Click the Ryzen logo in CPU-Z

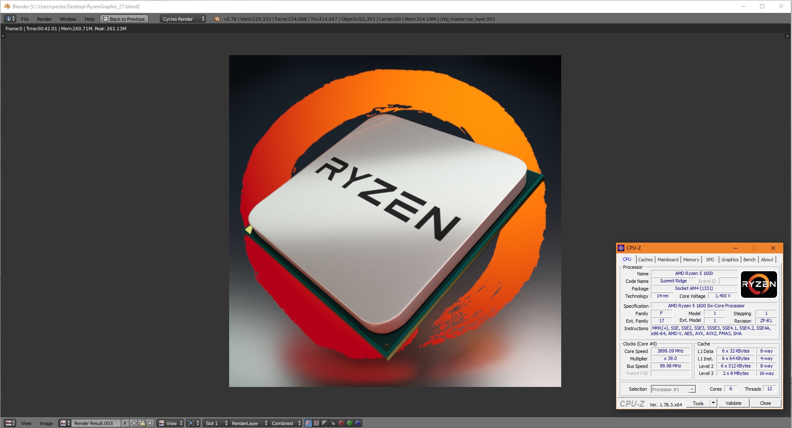759,285
